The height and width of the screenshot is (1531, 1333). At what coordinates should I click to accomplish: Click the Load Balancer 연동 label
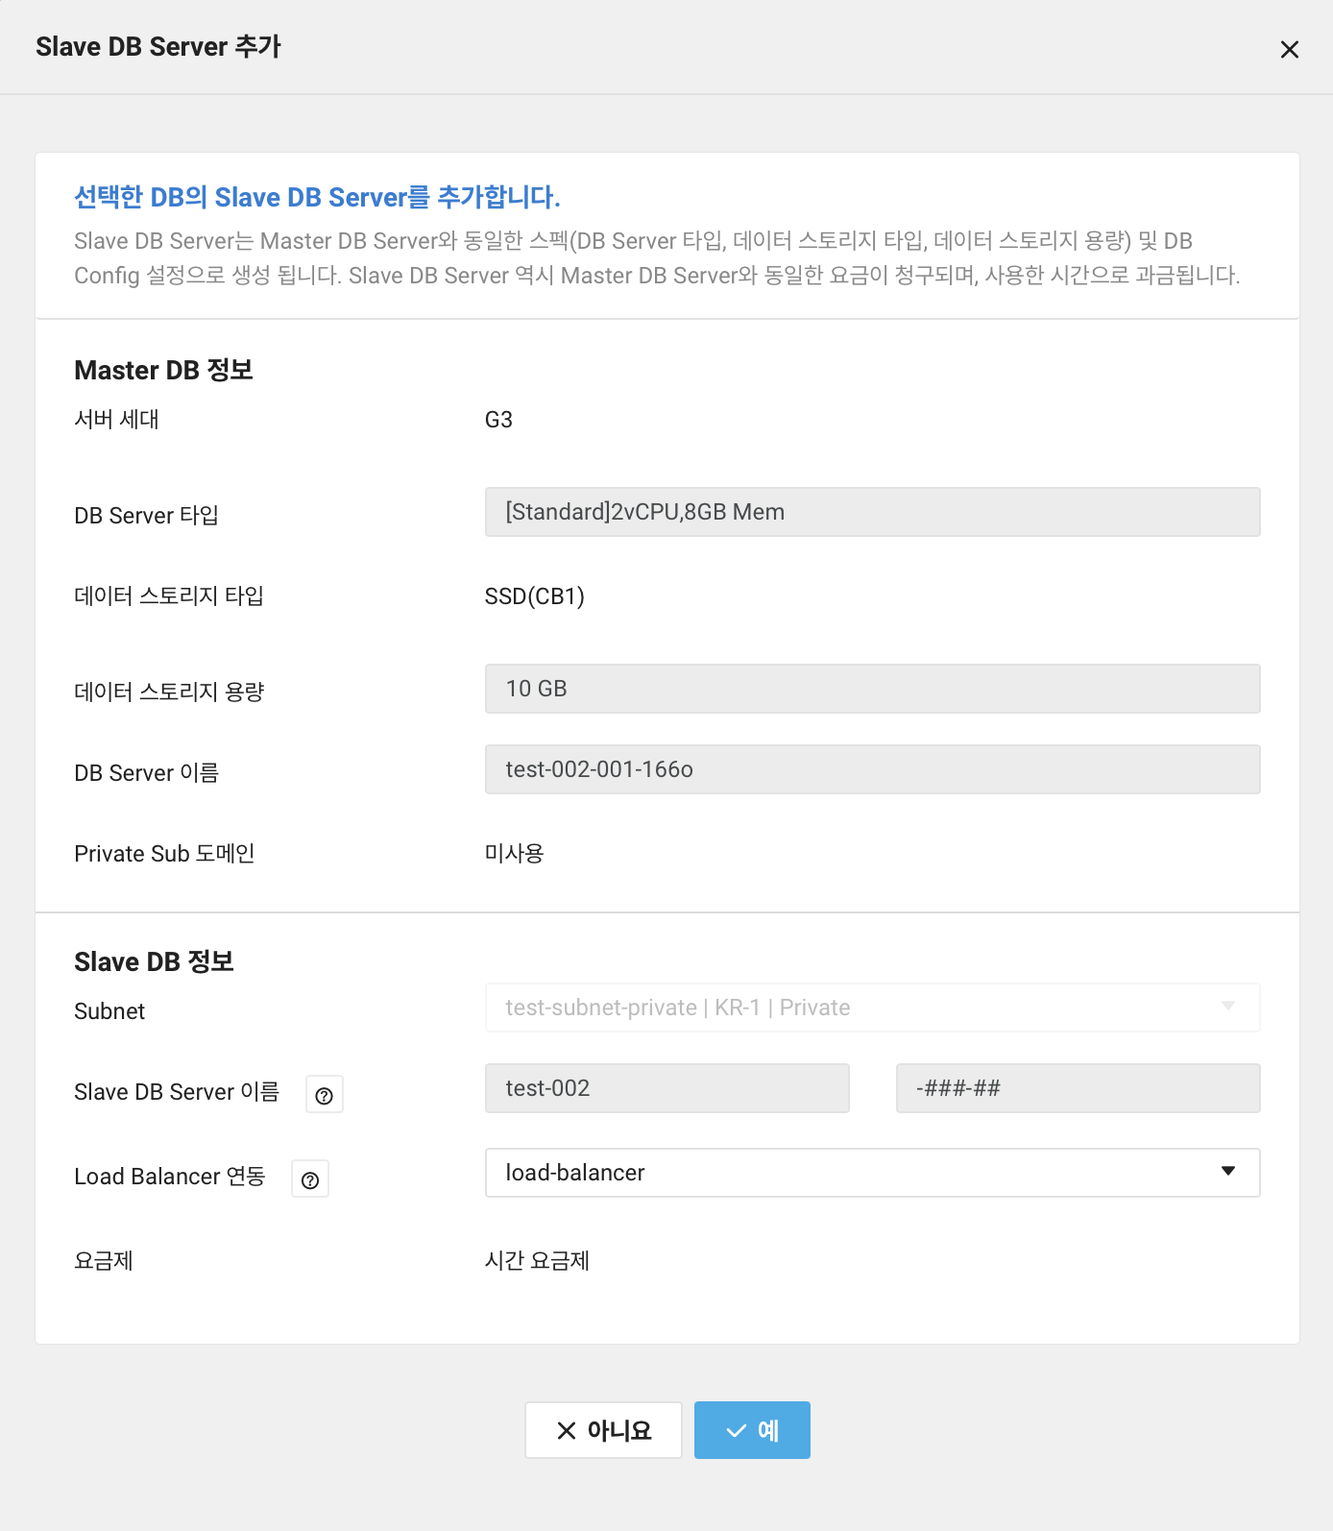(x=170, y=1177)
